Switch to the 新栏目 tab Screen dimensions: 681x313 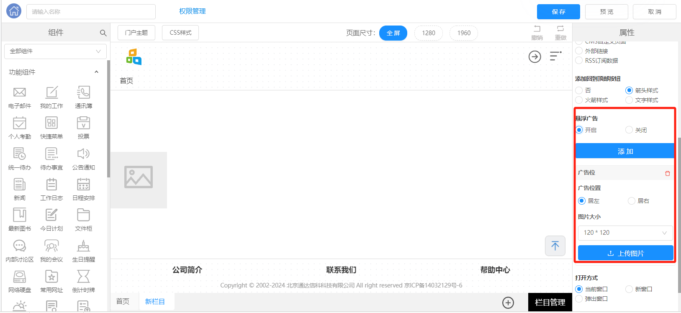click(x=155, y=301)
